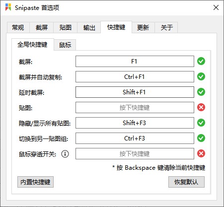Click the Snipaste logo in title bar
This screenshot has width=224, height=207.
[x=8, y=7]
